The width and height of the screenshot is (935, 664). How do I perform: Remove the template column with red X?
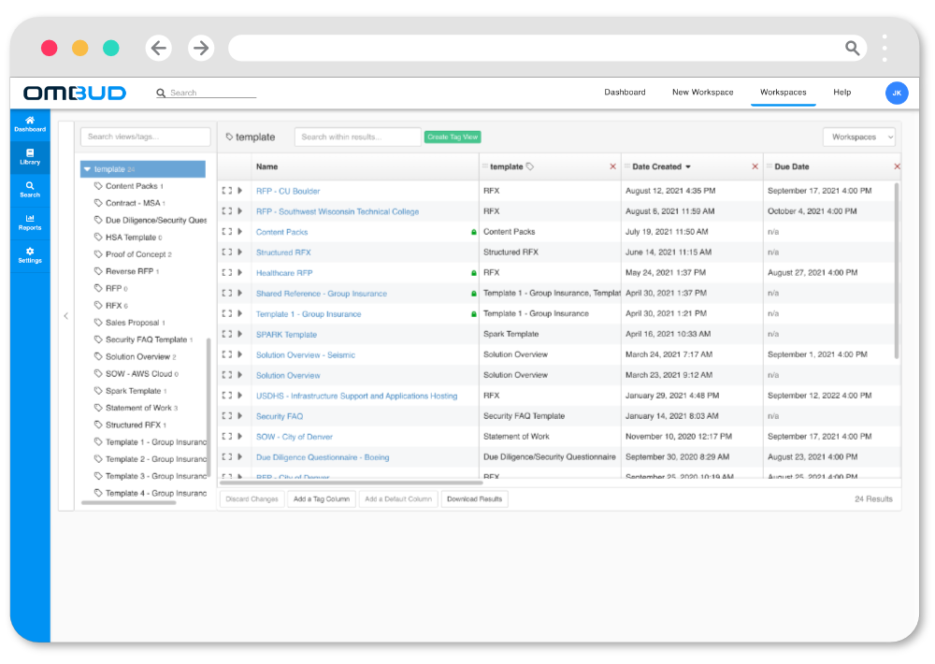point(612,166)
